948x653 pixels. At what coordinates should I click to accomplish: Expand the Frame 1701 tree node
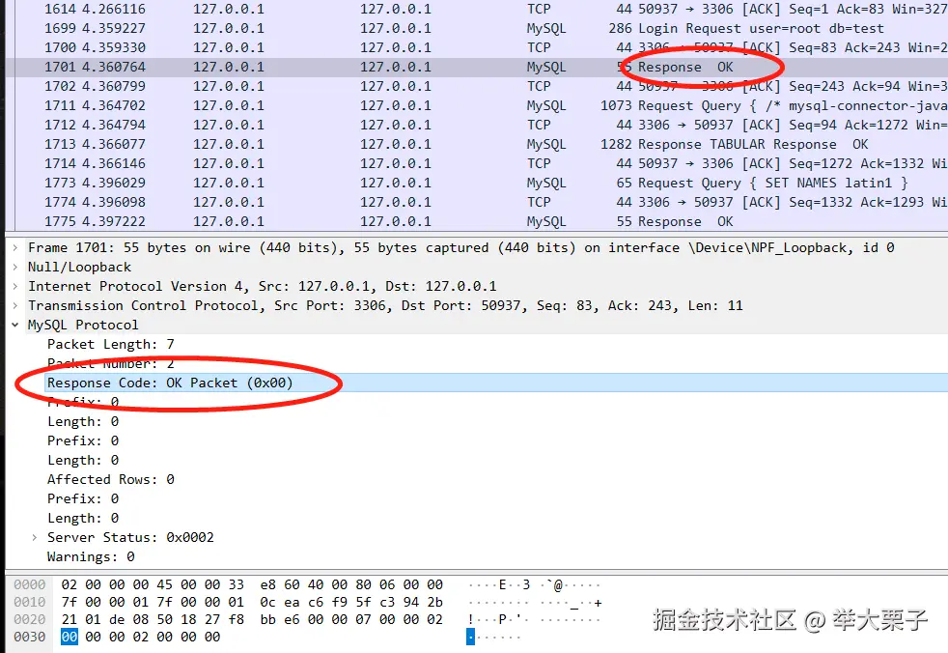(14, 248)
